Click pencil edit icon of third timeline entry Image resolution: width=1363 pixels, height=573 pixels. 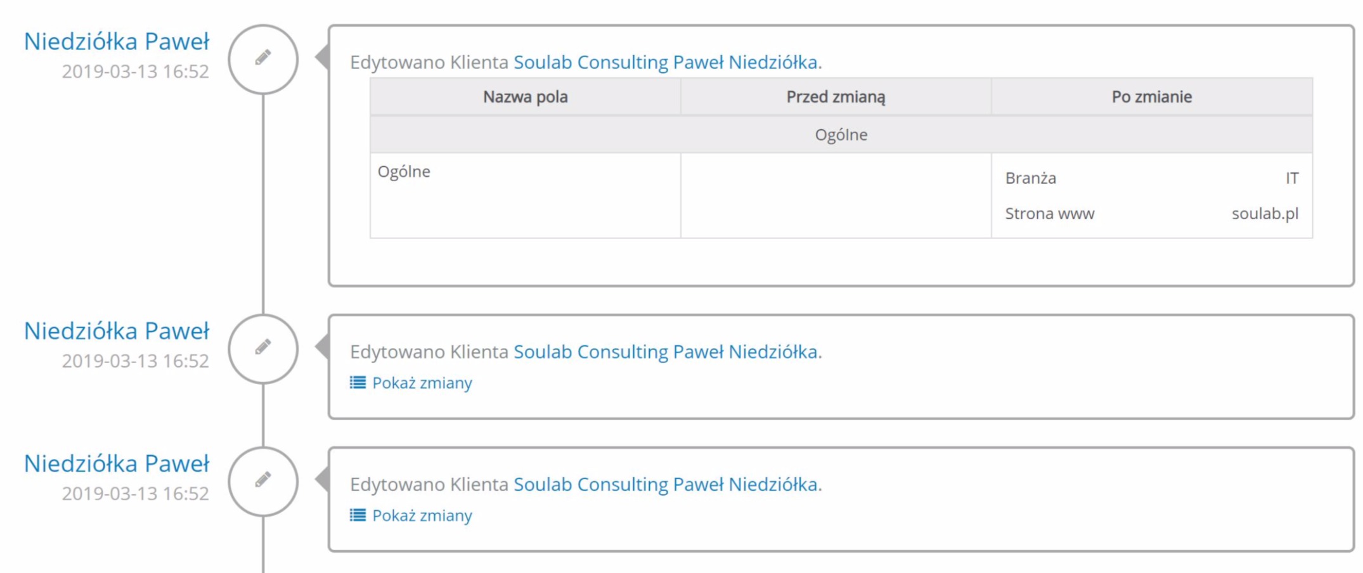pyautogui.click(x=263, y=480)
